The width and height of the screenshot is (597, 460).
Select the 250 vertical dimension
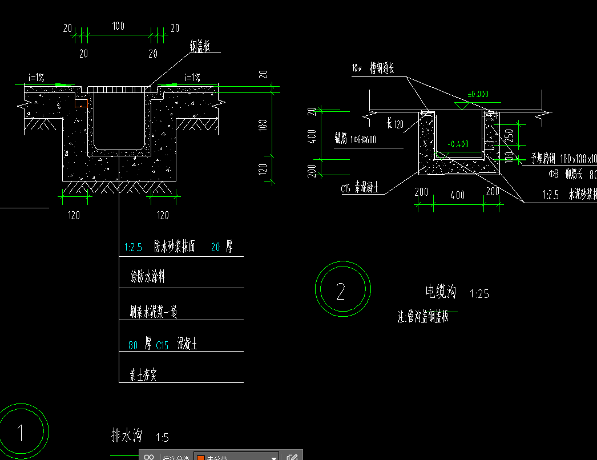click(x=510, y=135)
